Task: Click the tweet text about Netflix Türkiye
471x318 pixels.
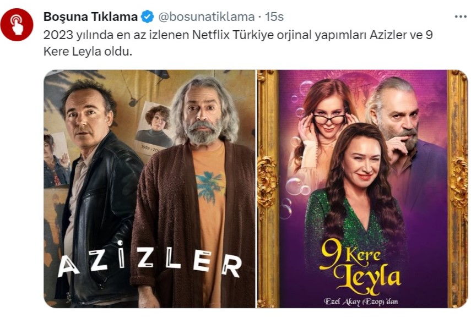Action: coord(238,43)
